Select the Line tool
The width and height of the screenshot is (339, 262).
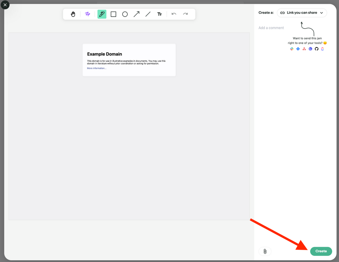click(148, 14)
